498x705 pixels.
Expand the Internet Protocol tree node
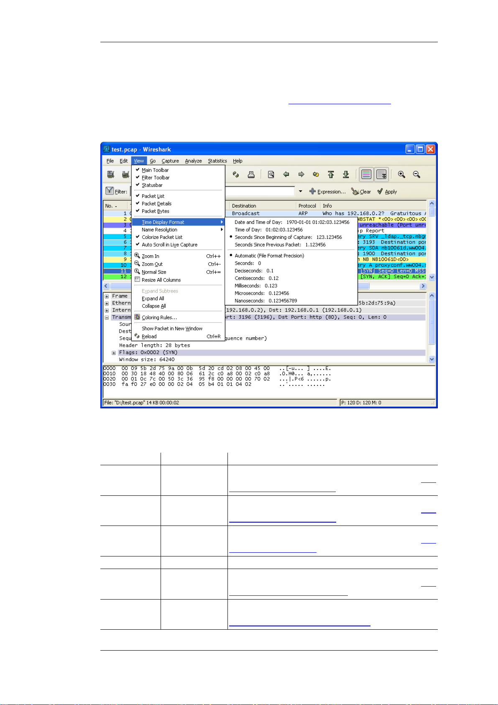point(107,310)
